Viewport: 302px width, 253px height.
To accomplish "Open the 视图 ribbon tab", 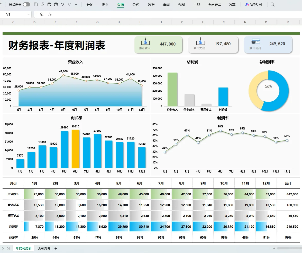I will point(181,5).
